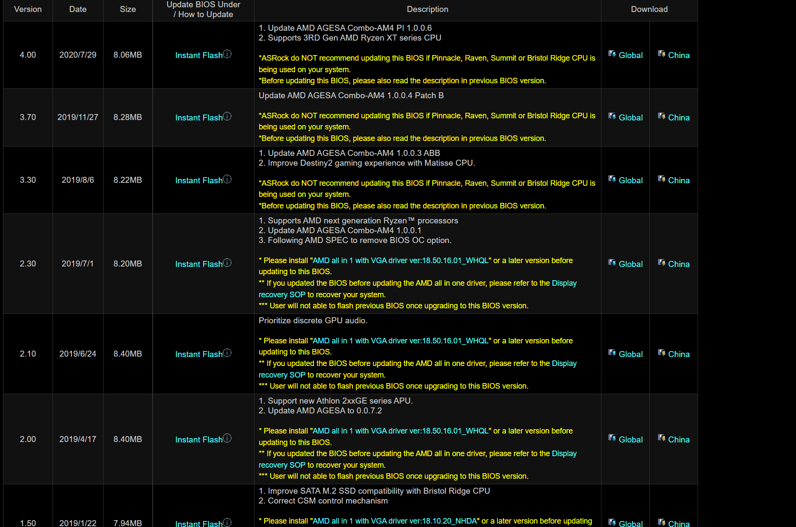
Task: Open Instant Flash info icon for version 2.30
Action: pos(227,263)
